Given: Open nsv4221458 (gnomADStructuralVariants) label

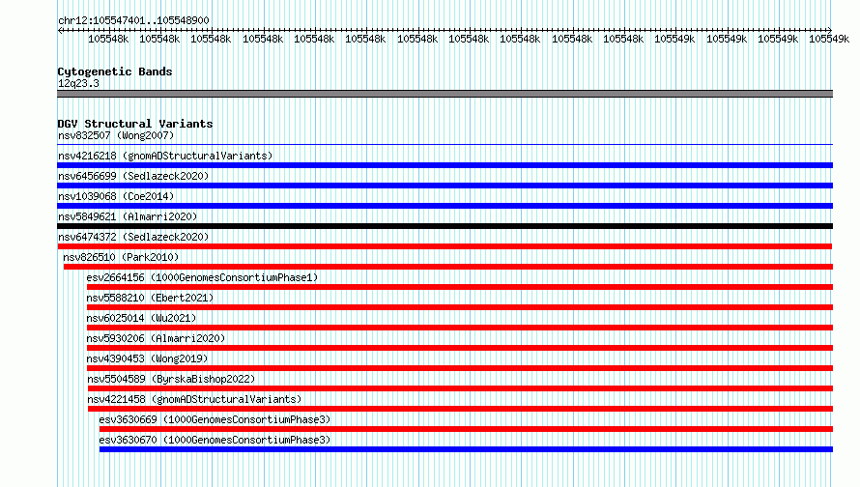Looking at the screenshot, I should [x=194, y=399].
